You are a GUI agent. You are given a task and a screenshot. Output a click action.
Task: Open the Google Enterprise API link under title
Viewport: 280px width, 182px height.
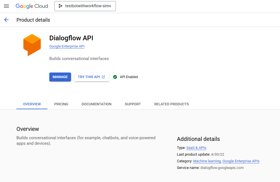pyautogui.click(x=67, y=46)
